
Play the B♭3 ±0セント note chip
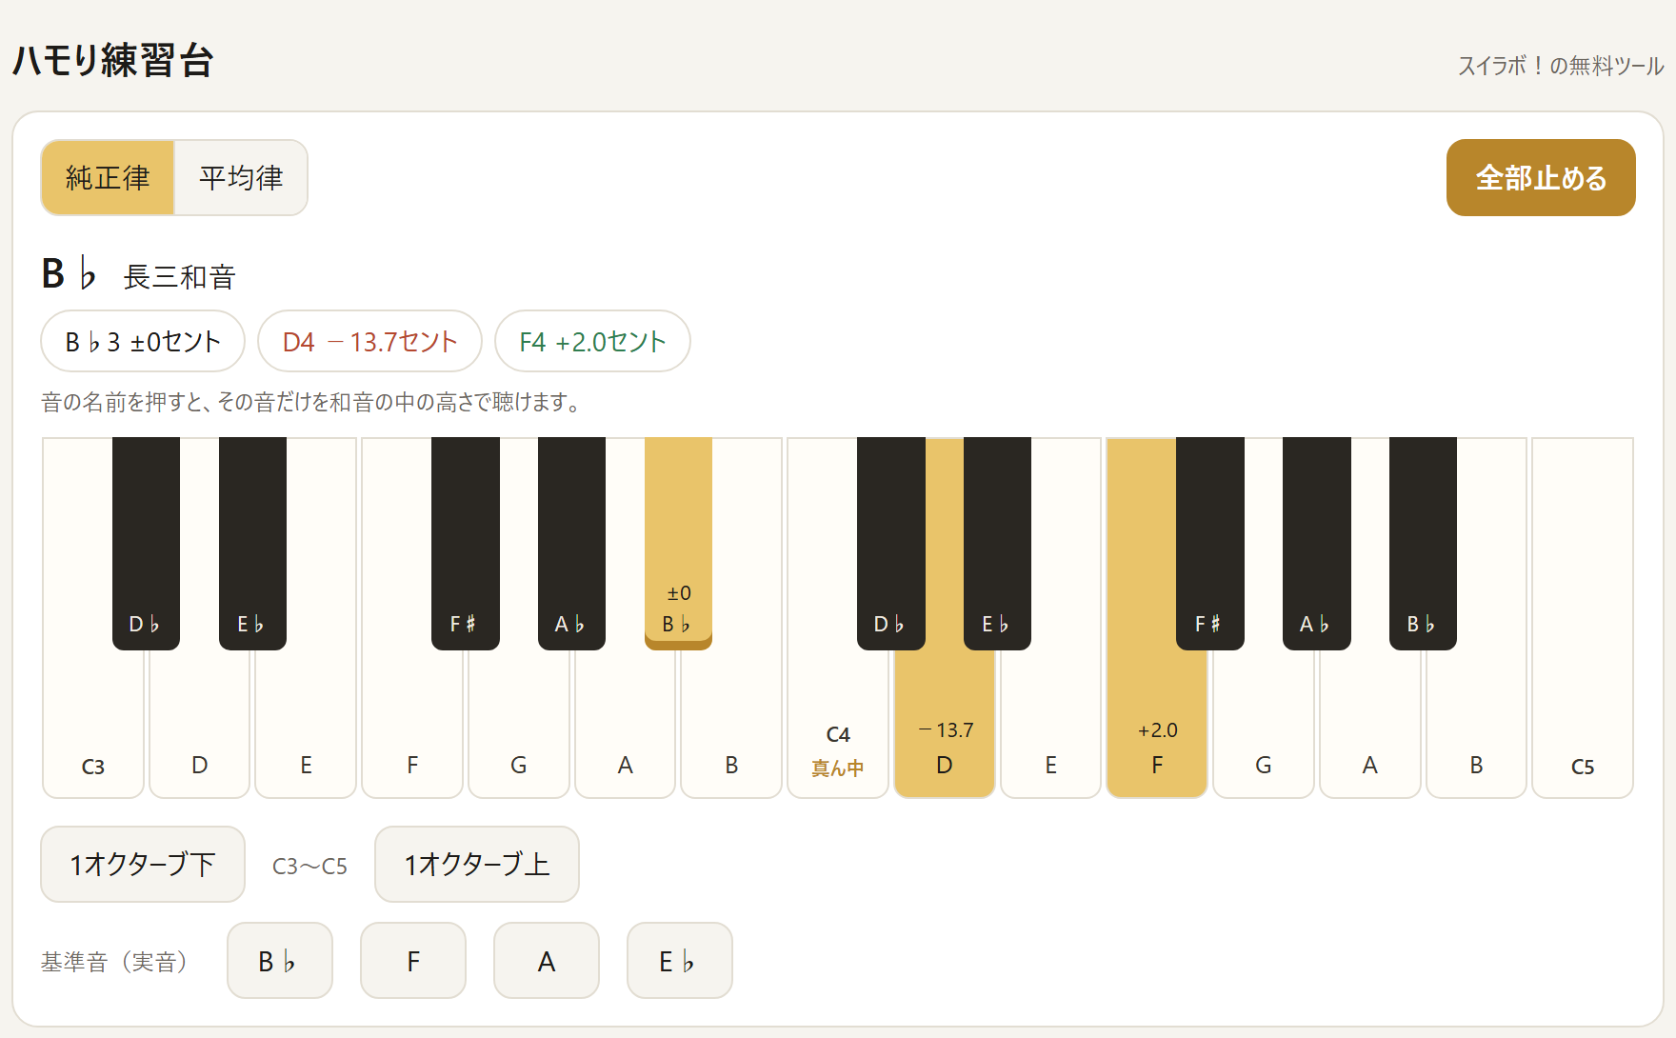[143, 341]
